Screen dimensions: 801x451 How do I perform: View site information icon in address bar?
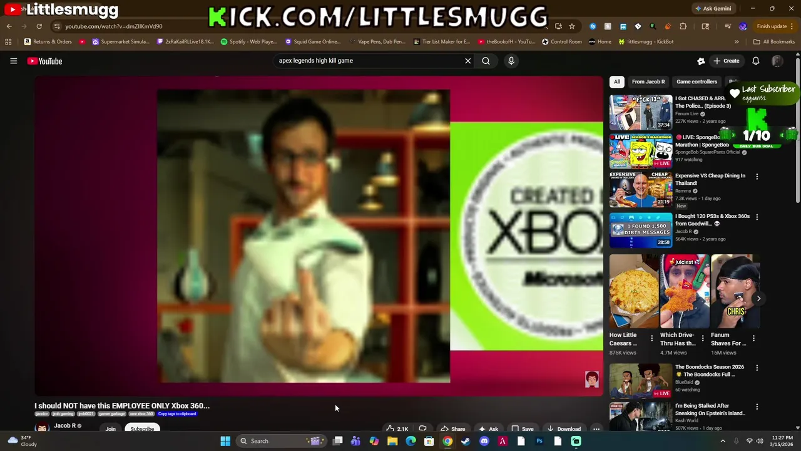(x=57, y=26)
